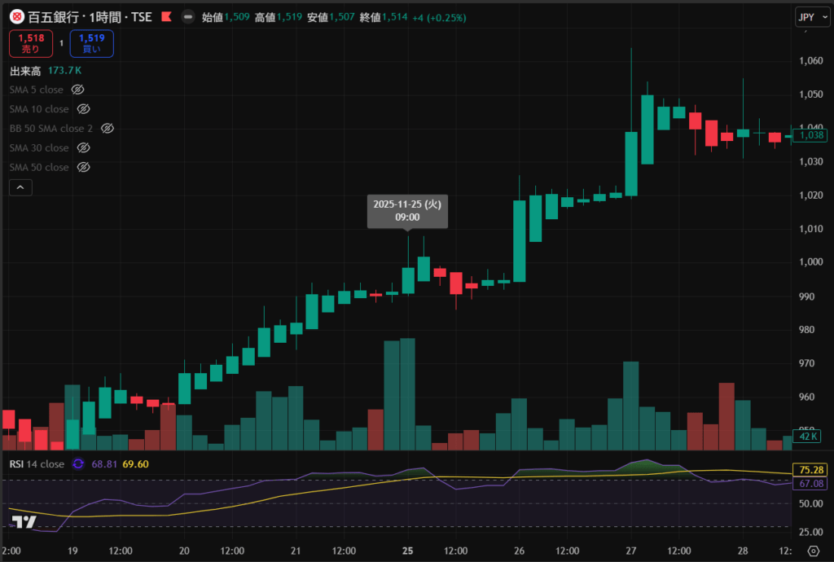Screen dimensions: 834x562
Task: Click the purple RSI refresh icon
Action: point(78,463)
